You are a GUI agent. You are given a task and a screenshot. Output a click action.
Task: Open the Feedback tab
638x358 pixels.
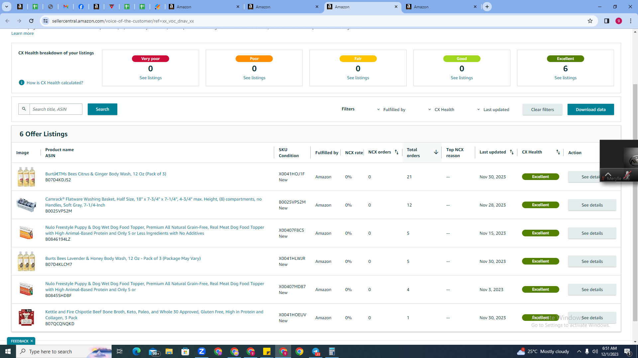click(x=20, y=341)
